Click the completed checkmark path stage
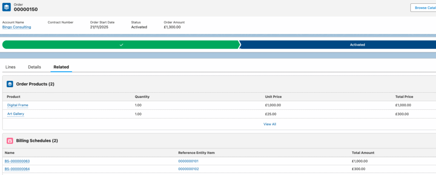Screen dimensions: 436x175 pos(121,44)
